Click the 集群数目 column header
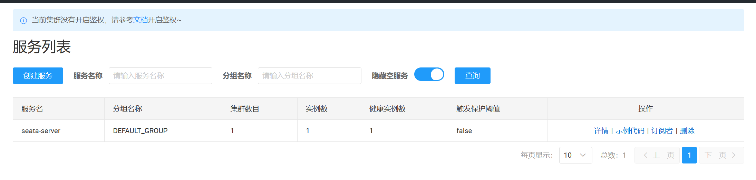756x180 pixels. coord(260,109)
